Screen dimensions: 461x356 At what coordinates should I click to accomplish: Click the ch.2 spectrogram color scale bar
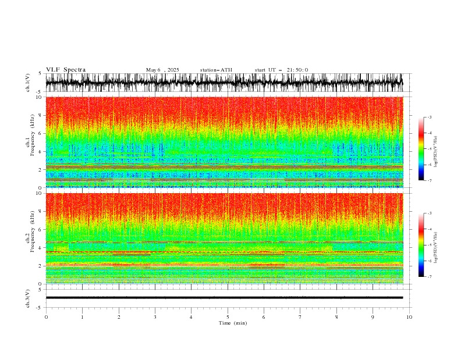point(421,245)
